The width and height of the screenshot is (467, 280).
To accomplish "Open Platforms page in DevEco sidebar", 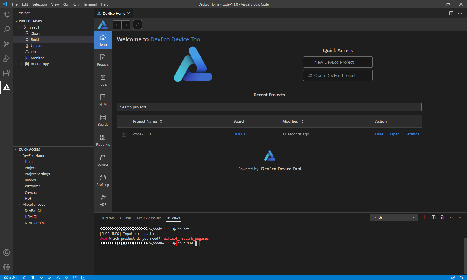I will click(103, 140).
